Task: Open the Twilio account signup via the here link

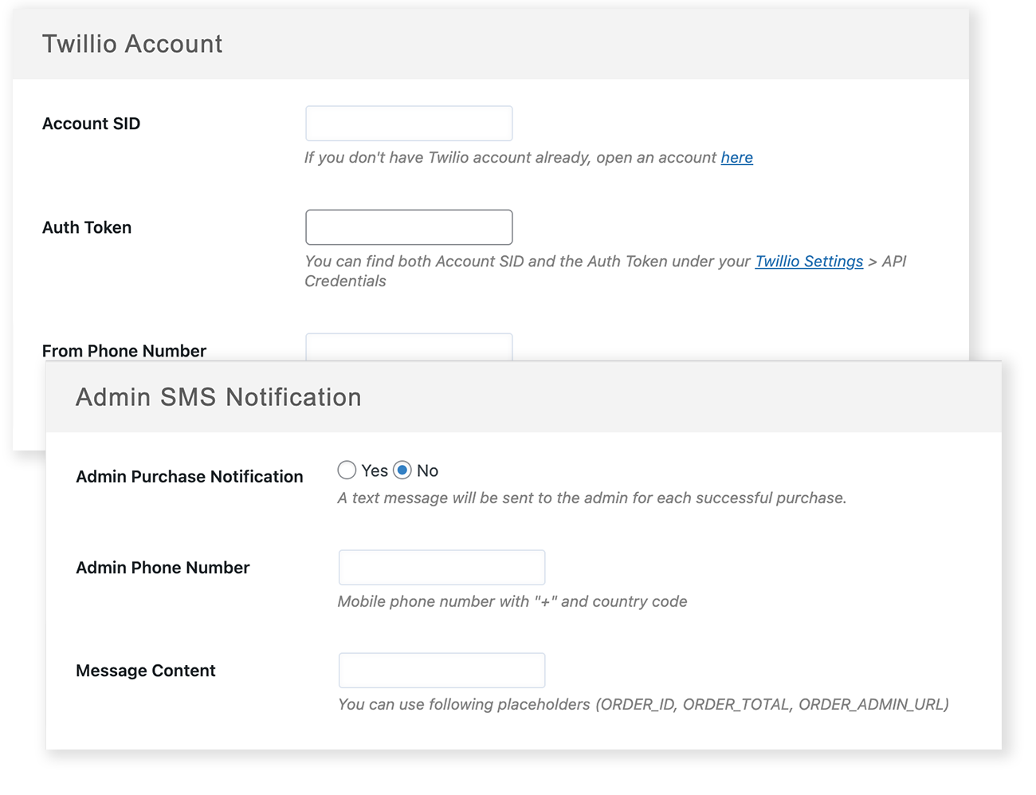Action: click(736, 157)
